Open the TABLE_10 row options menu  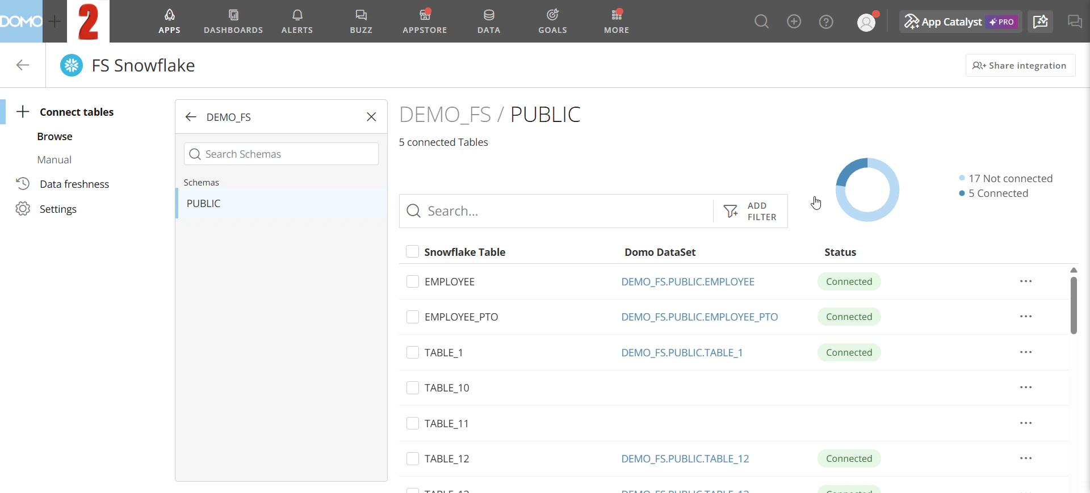1026,387
